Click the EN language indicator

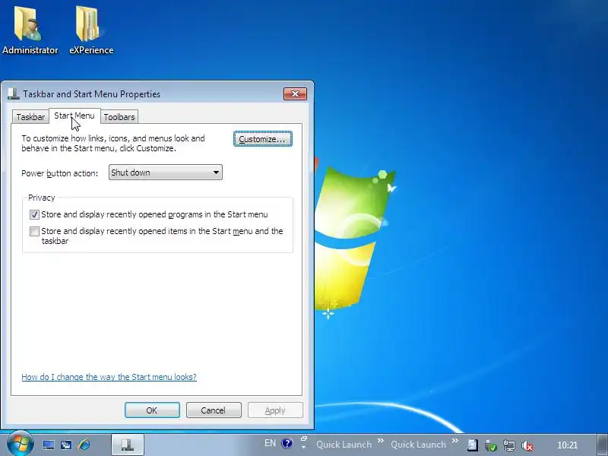(x=270, y=443)
